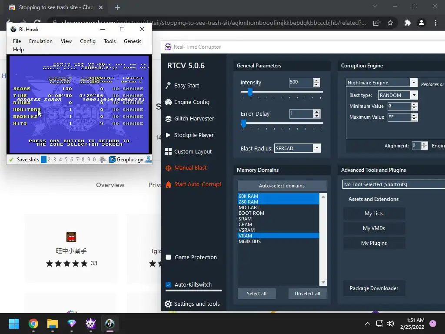Open BizHawk Tools menu

click(x=110, y=41)
